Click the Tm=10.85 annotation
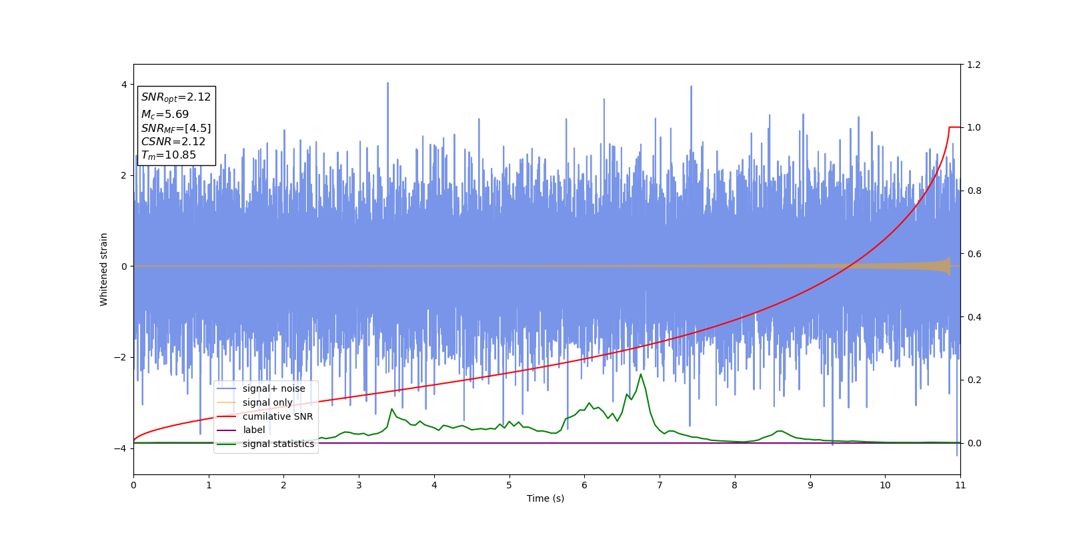 point(169,155)
